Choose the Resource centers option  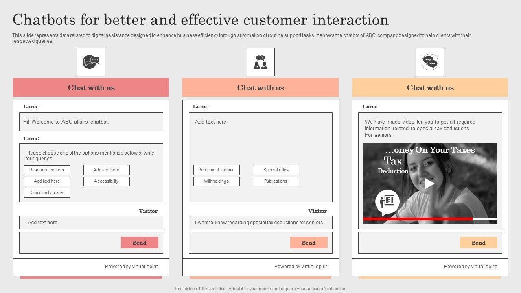[x=47, y=170]
